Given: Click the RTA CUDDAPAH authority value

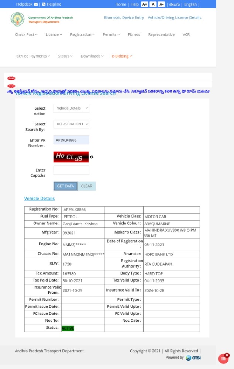Looking at the screenshot, I should (158, 264).
